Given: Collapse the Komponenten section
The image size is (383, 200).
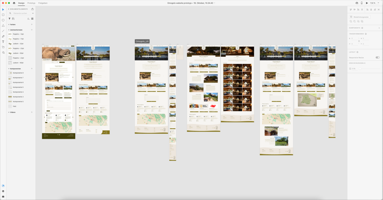Looking at the screenshot, I should click(9, 69).
